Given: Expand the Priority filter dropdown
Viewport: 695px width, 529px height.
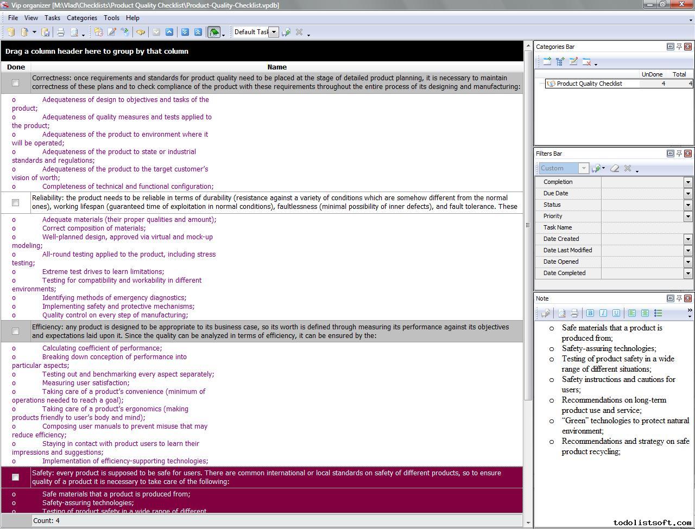Looking at the screenshot, I should (688, 216).
